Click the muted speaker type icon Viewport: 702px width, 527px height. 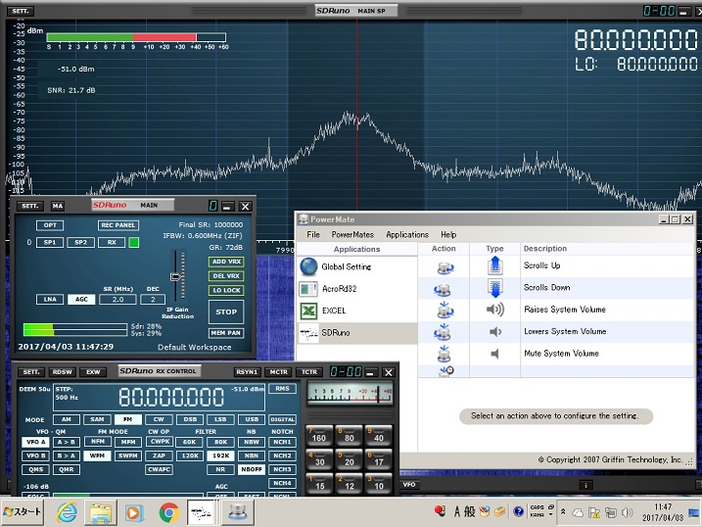tap(494, 354)
